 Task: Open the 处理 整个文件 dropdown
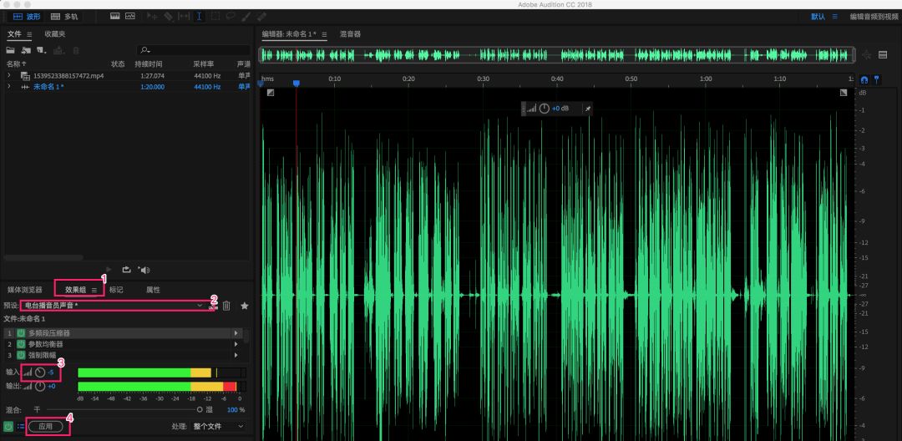(x=219, y=427)
